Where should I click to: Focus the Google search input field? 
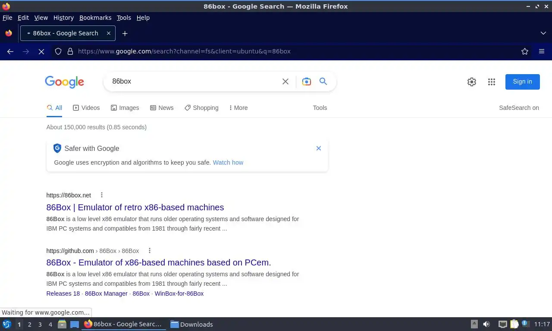(x=194, y=81)
